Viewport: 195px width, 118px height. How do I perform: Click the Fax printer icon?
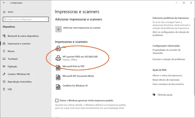coord(58,48)
